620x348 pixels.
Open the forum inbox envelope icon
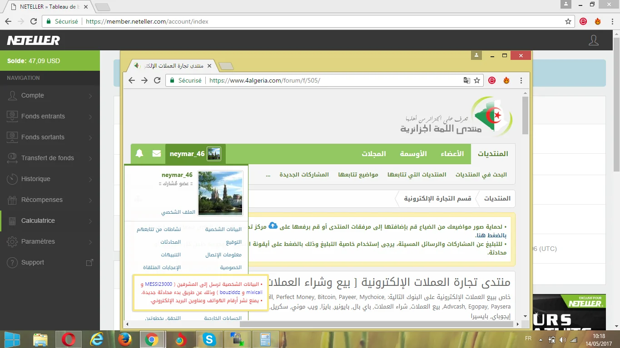tap(157, 154)
